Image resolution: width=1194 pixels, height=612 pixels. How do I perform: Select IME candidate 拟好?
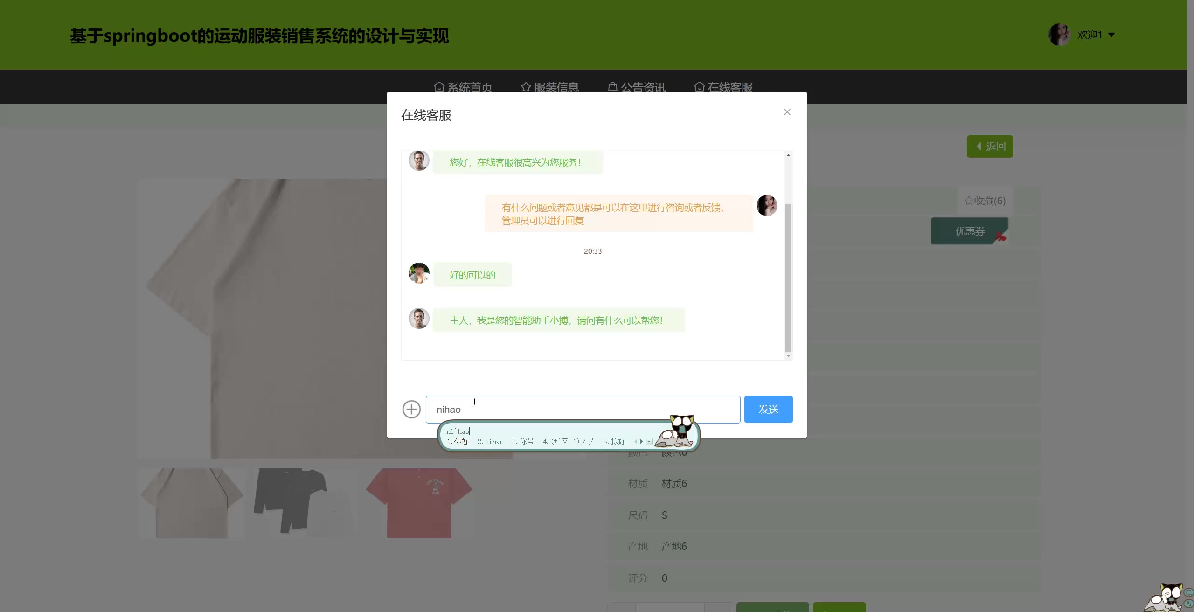tap(614, 441)
